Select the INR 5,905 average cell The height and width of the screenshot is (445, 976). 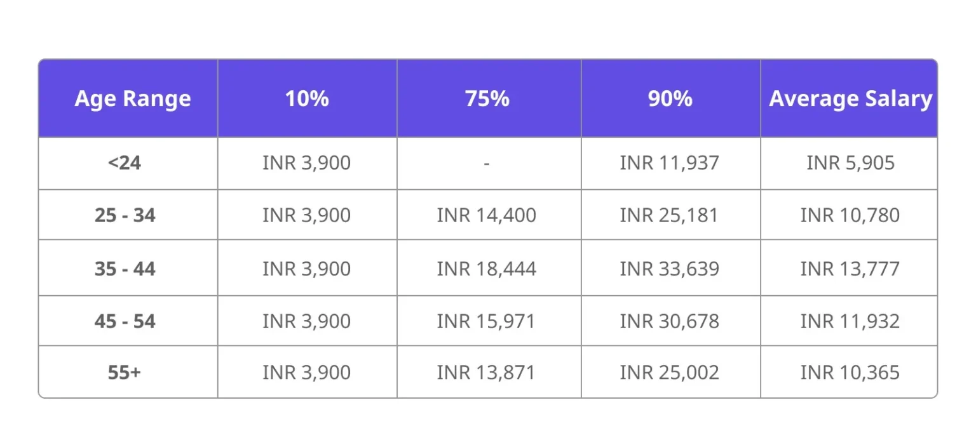coord(850,163)
